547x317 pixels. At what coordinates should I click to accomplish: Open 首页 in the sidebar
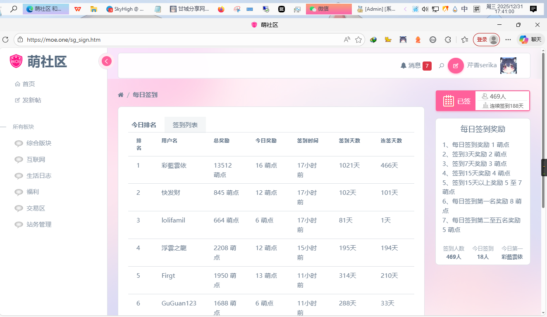pyautogui.click(x=29, y=84)
